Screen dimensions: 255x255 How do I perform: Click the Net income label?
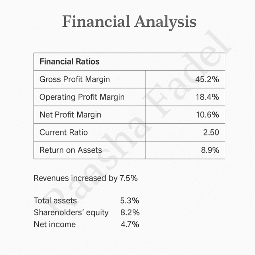(x=55, y=224)
